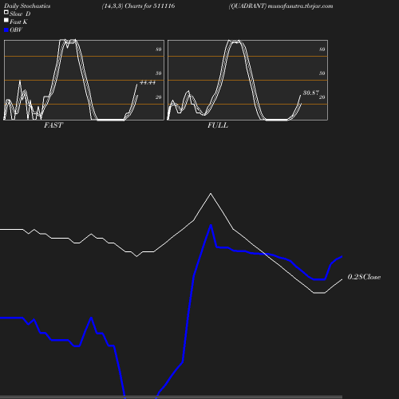
Task: Click the 80 level label in FULL chart
Action: (x=322, y=49)
